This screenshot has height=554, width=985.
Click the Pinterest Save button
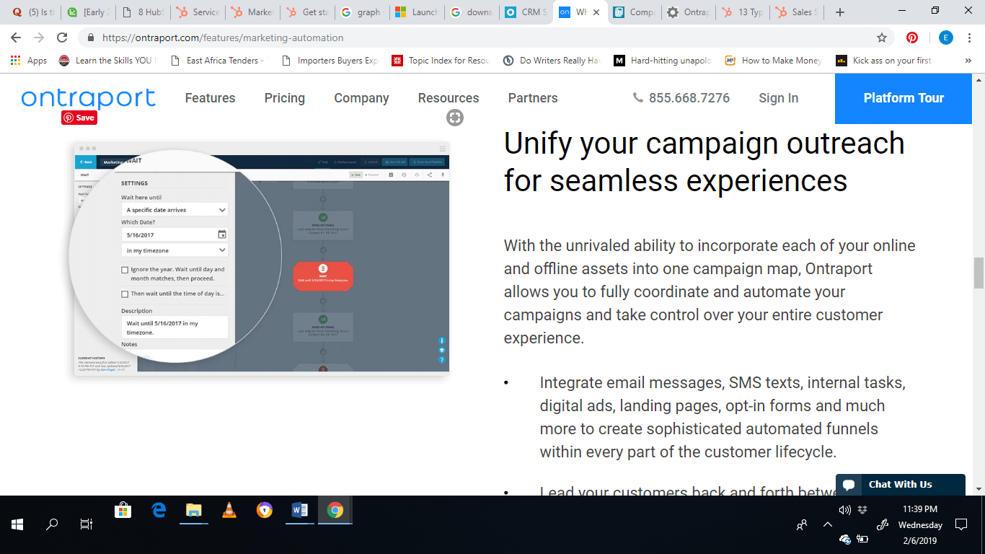coord(79,118)
